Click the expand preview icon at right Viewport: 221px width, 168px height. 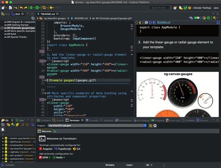tap(218, 23)
